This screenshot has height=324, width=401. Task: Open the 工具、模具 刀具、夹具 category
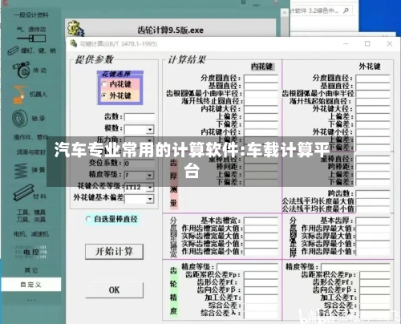coord(31,216)
